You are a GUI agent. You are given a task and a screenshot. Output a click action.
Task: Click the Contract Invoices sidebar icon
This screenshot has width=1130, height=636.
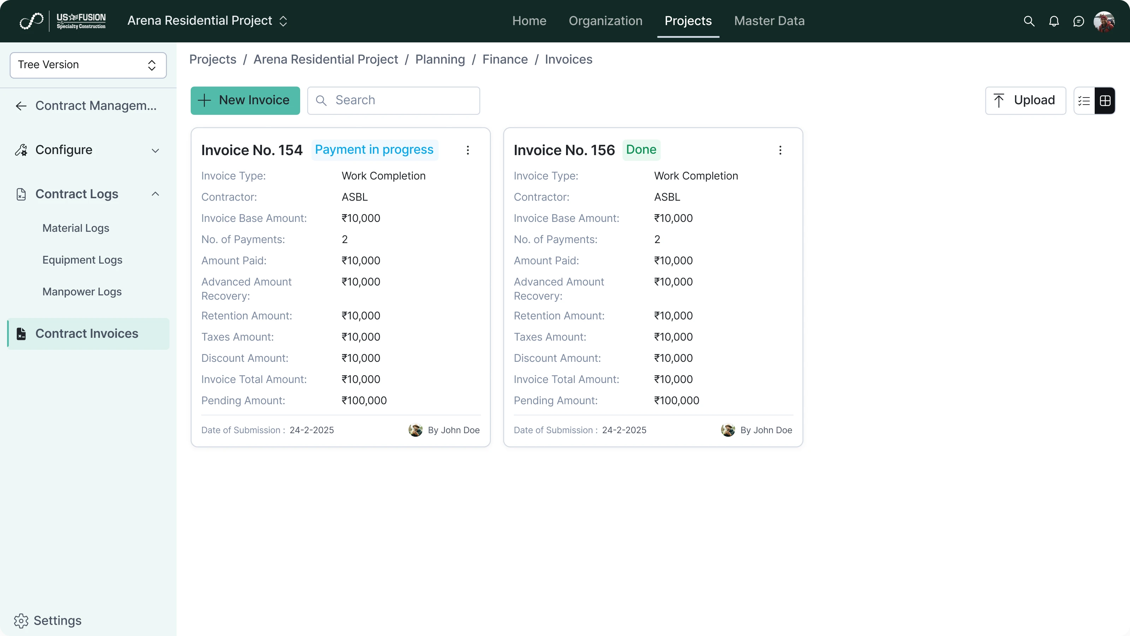pos(22,334)
